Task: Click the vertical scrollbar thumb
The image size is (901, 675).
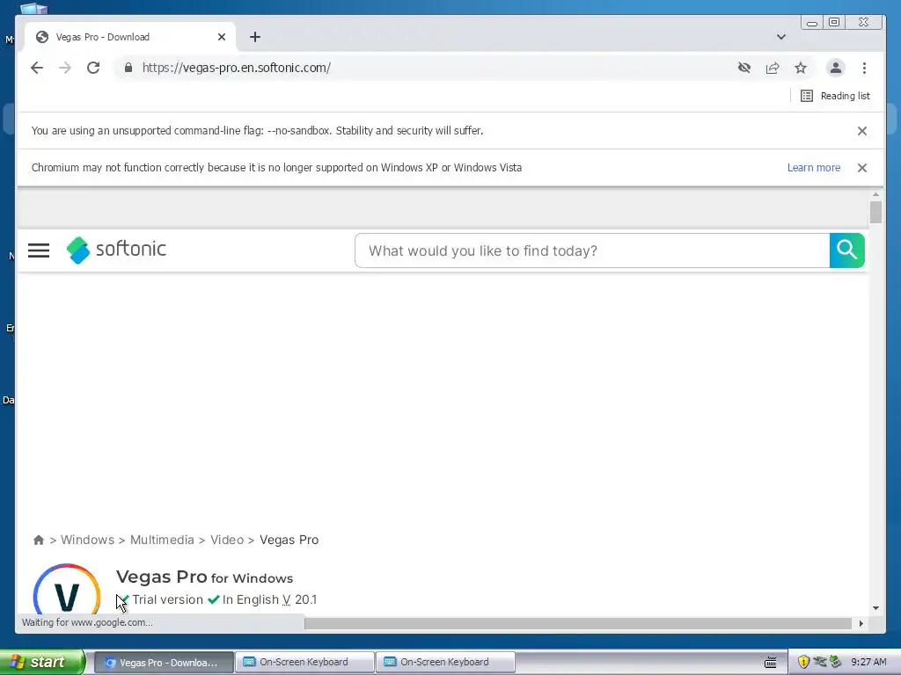Action: click(875, 213)
